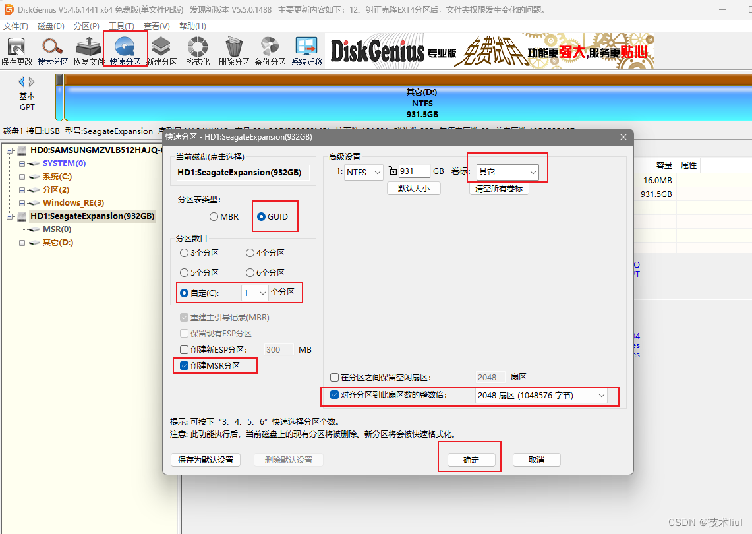The image size is (752, 534).
Task: Enable 在分区之间保留空闲扇区 checkbox
Action: (335, 378)
